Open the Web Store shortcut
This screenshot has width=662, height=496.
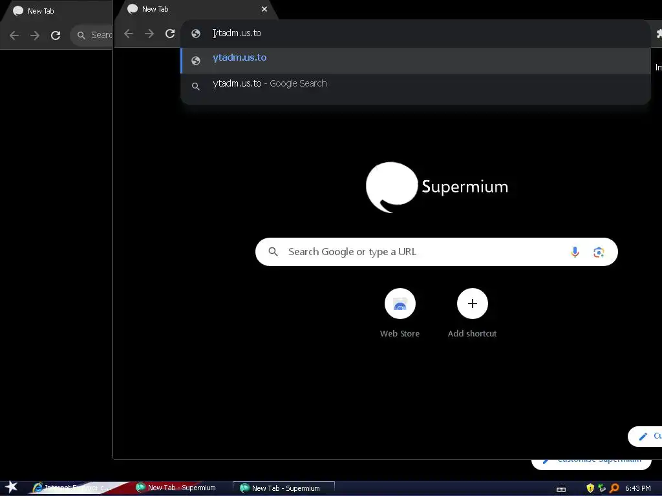click(x=400, y=313)
